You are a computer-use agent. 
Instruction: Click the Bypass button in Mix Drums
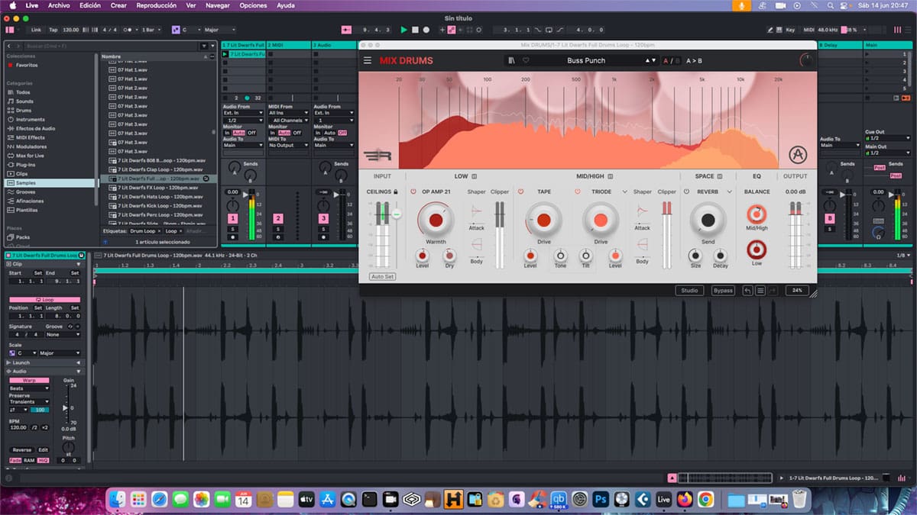(723, 290)
